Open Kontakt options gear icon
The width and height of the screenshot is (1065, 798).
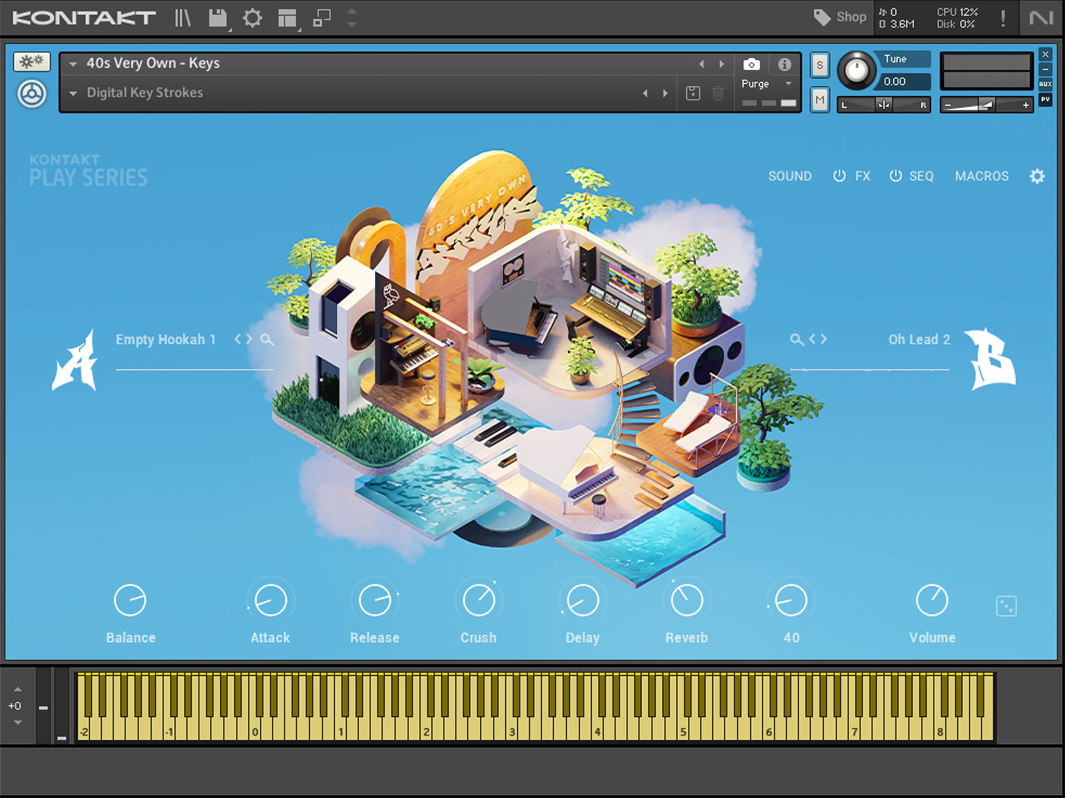pos(253,17)
